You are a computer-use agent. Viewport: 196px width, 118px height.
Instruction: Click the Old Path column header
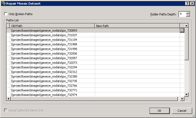(52, 26)
